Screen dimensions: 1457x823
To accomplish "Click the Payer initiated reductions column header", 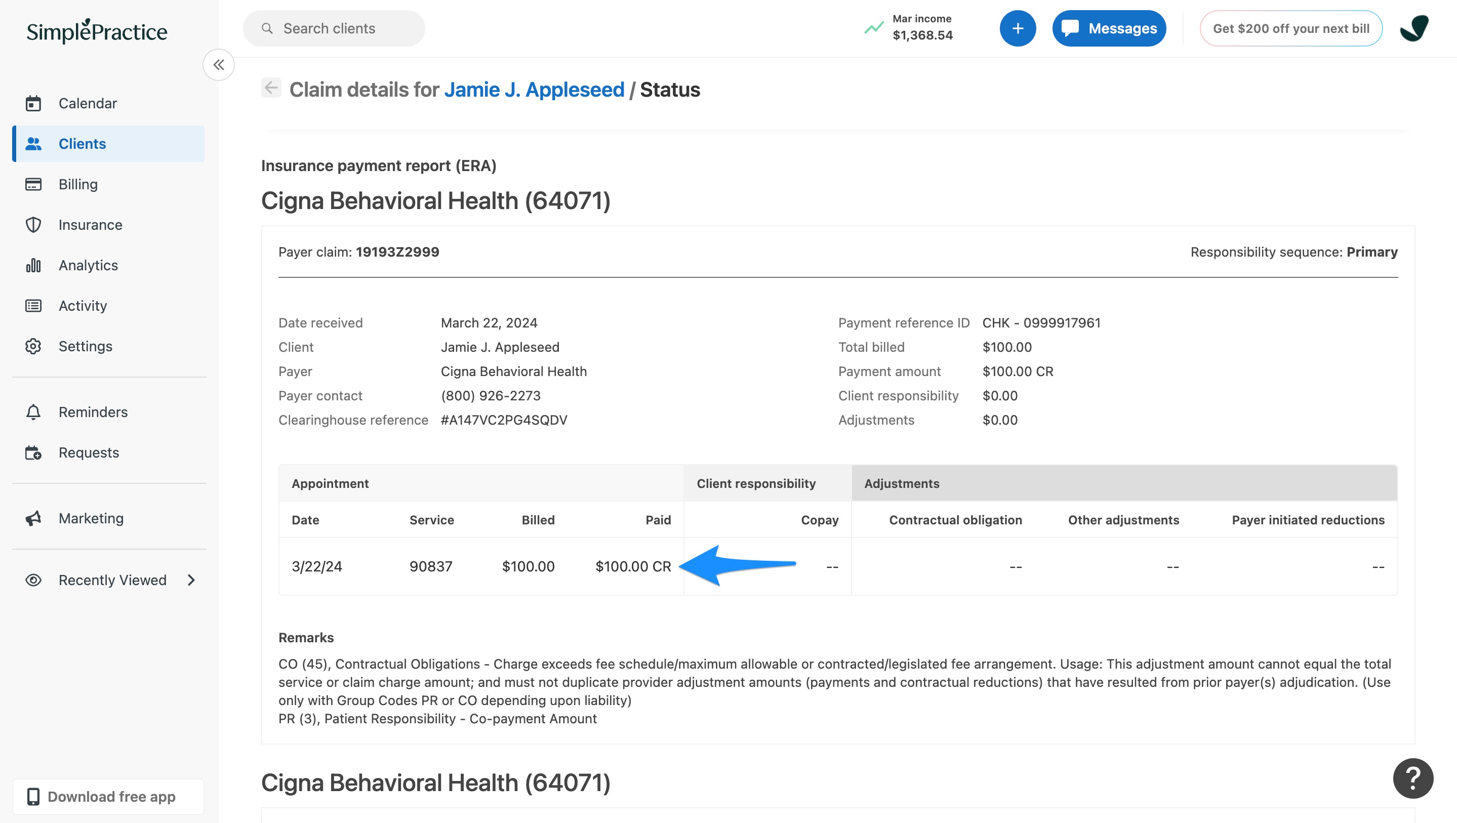I will tap(1308, 520).
